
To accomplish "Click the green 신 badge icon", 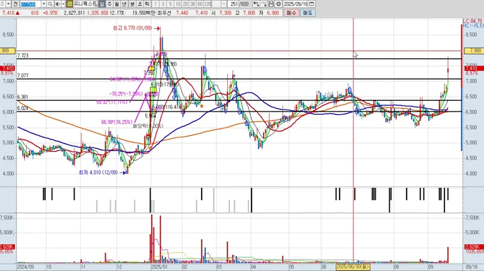I will coord(70,4).
